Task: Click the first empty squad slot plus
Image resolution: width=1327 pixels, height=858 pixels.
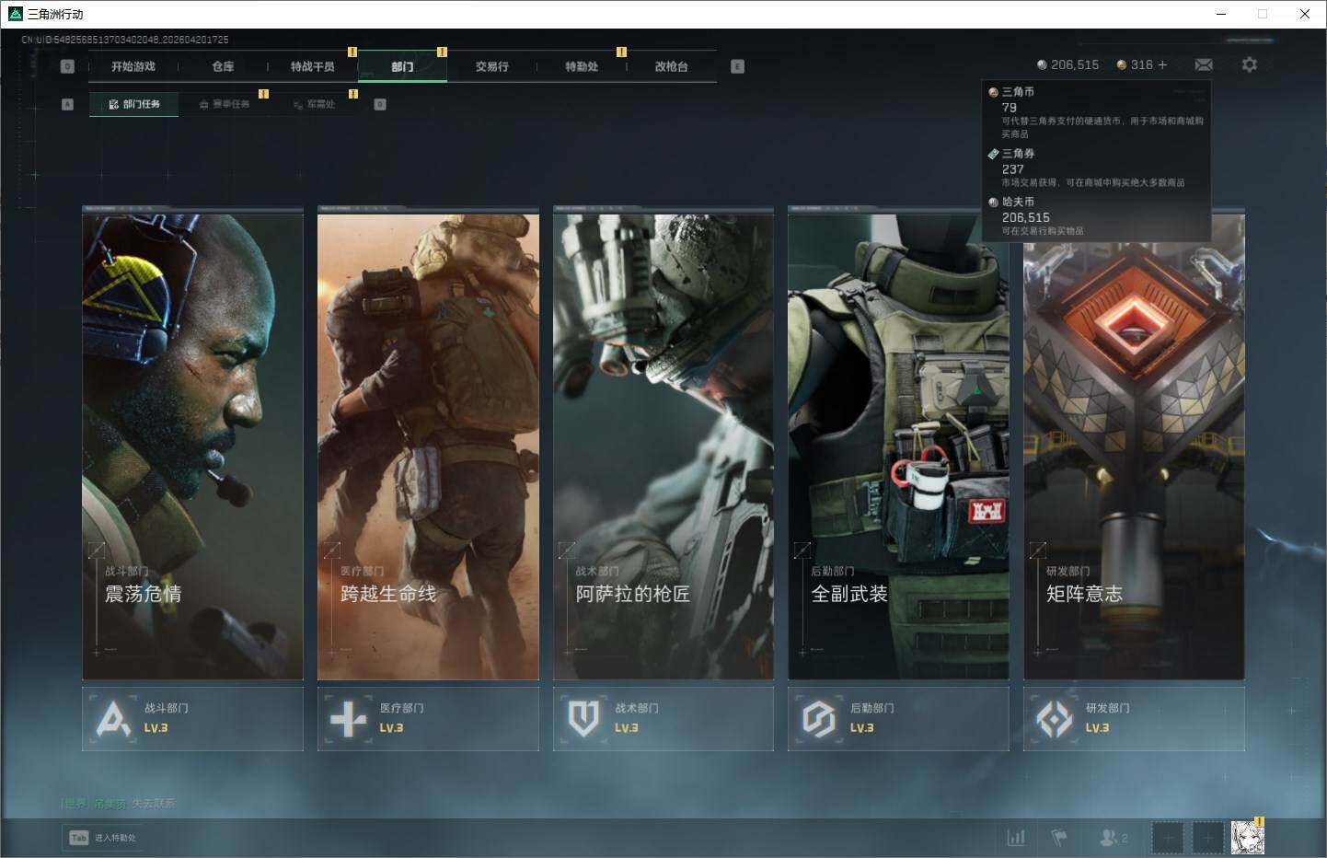Action: tap(1168, 837)
